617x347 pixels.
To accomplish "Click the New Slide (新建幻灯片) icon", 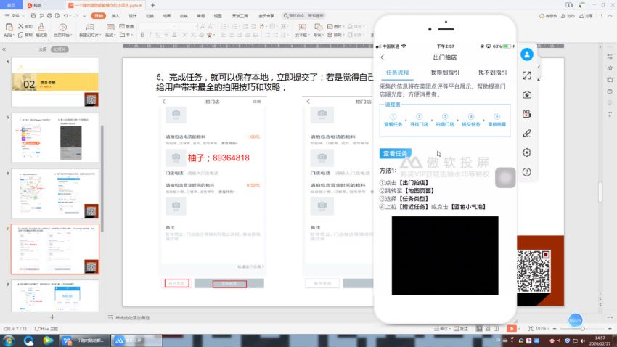I will coord(90,27).
